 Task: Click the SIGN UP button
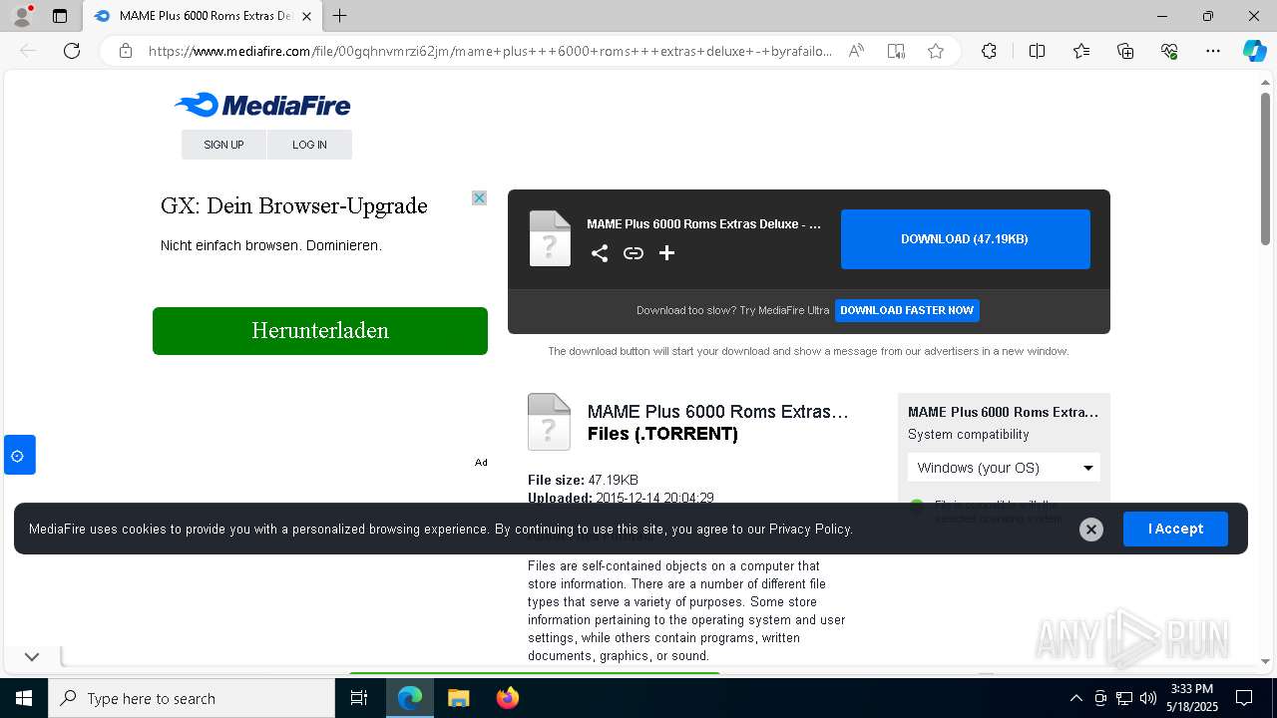pyautogui.click(x=223, y=145)
